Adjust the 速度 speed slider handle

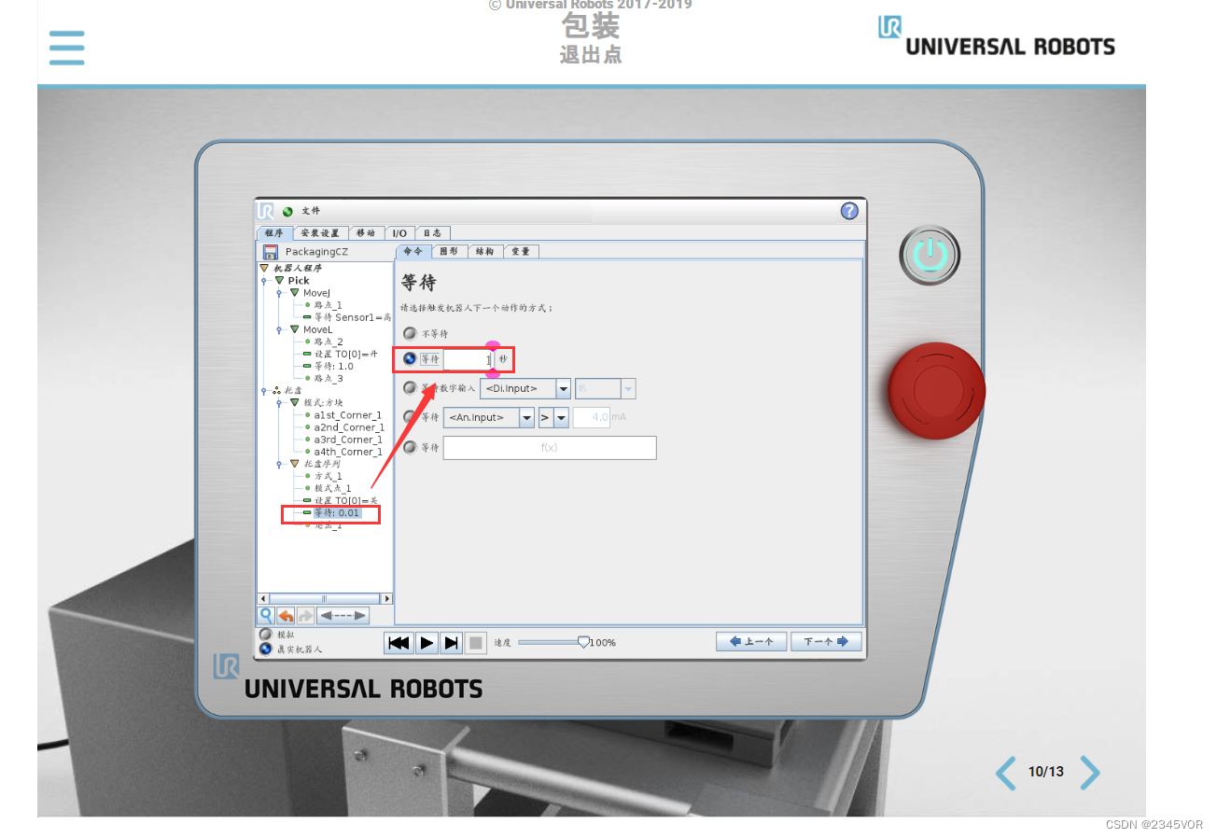coord(583,642)
